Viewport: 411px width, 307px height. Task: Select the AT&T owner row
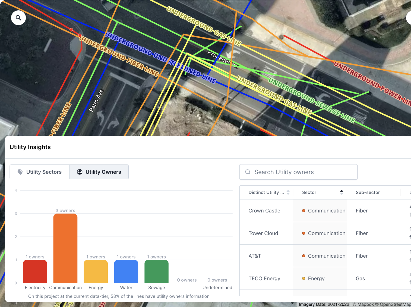point(325,256)
